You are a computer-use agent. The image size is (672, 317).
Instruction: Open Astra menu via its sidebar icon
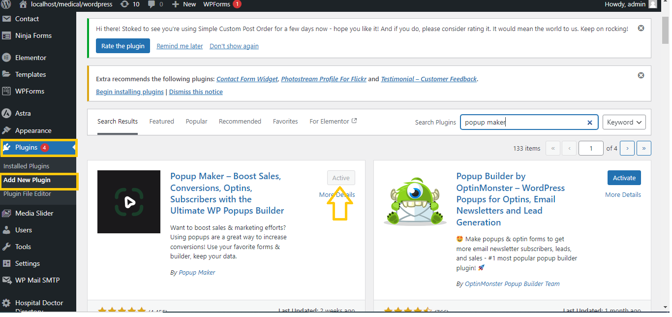(7, 113)
